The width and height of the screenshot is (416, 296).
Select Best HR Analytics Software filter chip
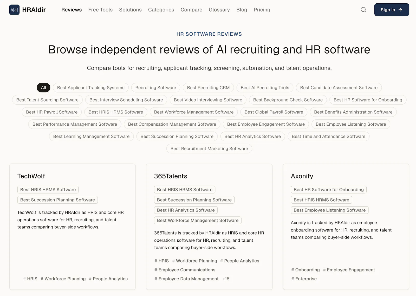[253, 137]
